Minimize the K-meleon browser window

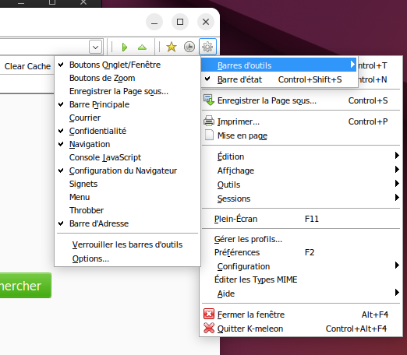coord(154,22)
